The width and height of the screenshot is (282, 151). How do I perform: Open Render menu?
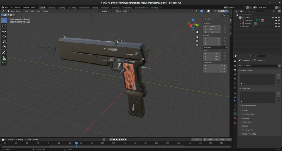coord(18,7)
